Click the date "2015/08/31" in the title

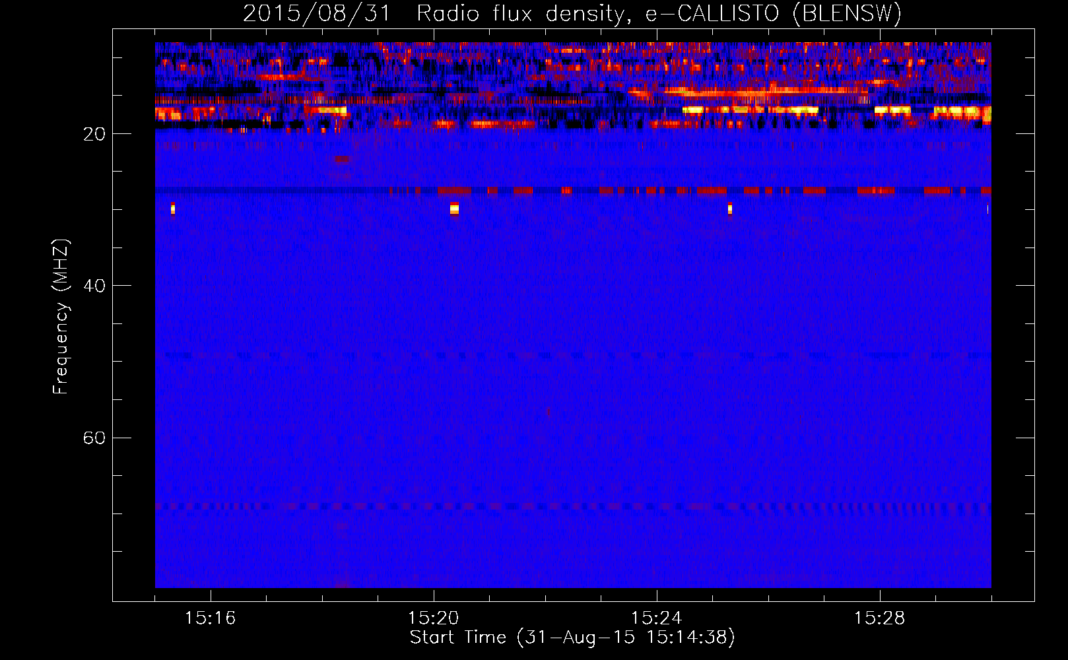coord(317,13)
